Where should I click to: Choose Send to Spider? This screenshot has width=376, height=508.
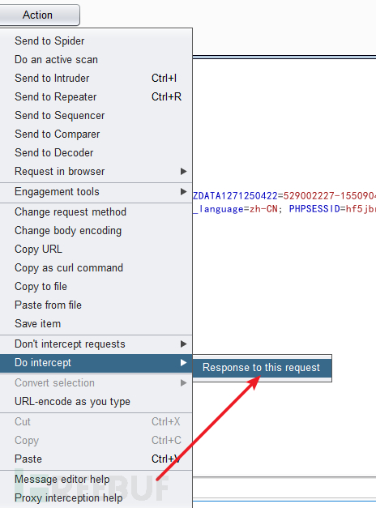pyautogui.click(x=96, y=41)
